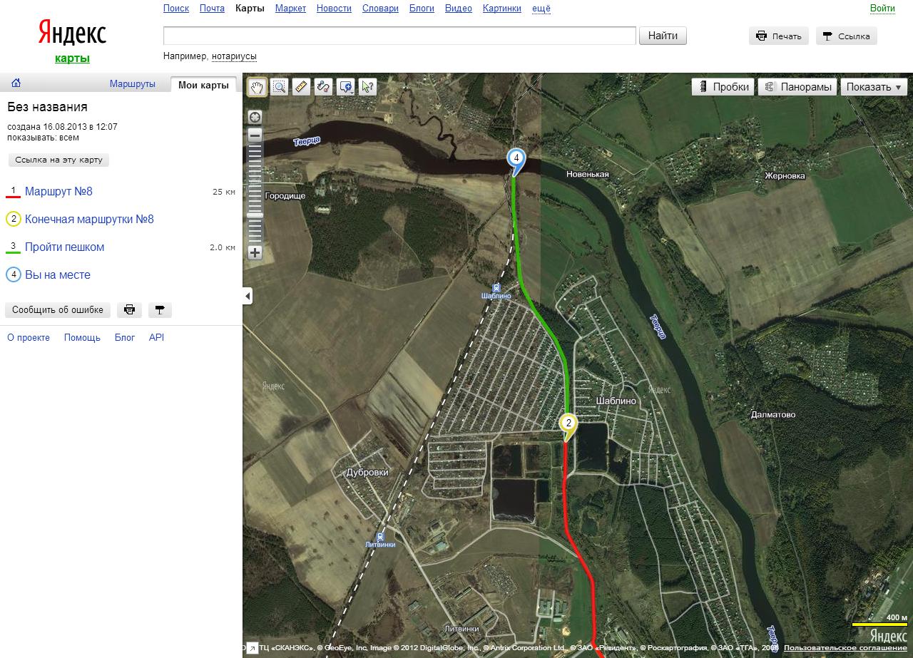Viewport: 913px width, 658px height.
Task: Select the zoom-to-area magnifier tool
Action: 279,87
